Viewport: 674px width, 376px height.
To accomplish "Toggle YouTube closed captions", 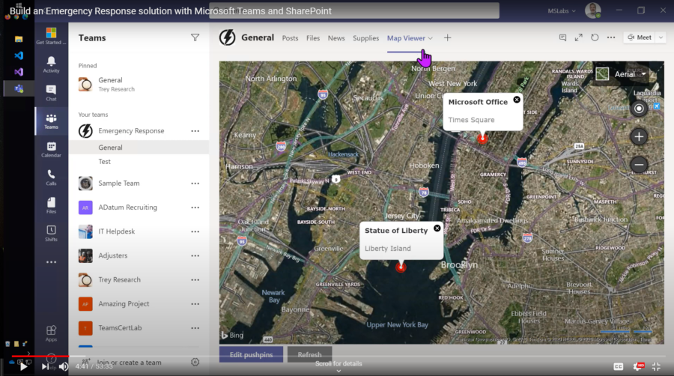I will click(x=619, y=366).
